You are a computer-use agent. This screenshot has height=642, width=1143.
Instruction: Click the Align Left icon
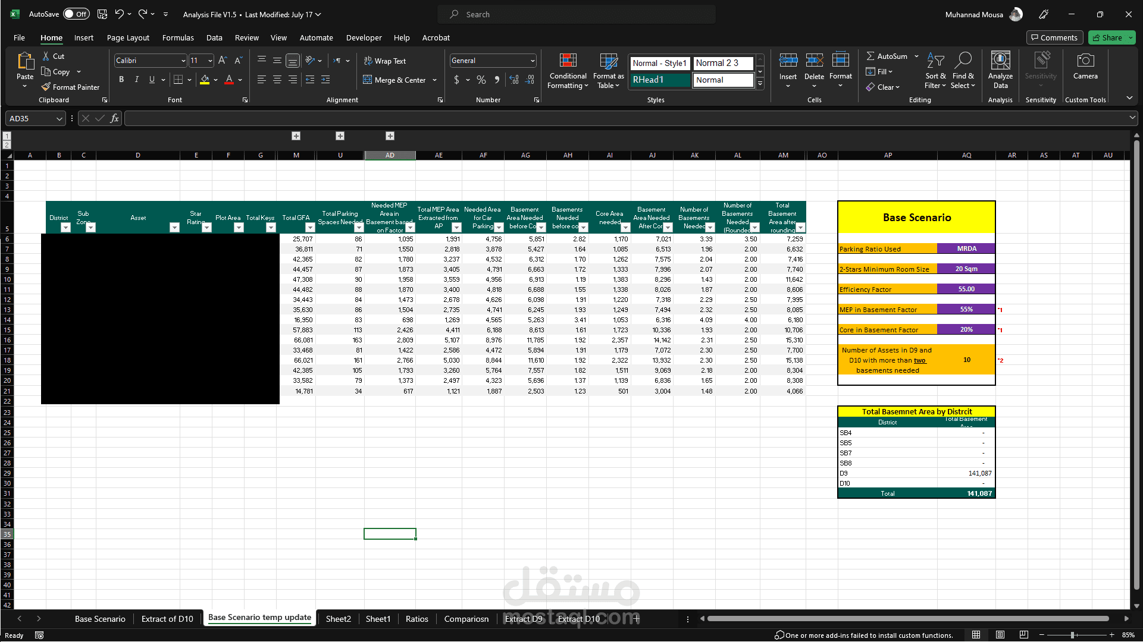pyautogui.click(x=262, y=80)
